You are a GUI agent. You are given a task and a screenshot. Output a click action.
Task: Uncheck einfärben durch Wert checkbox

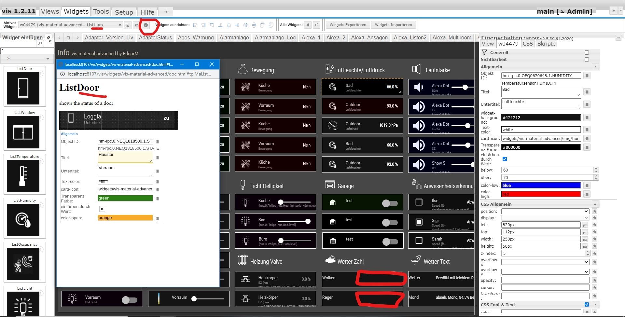tap(505, 159)
